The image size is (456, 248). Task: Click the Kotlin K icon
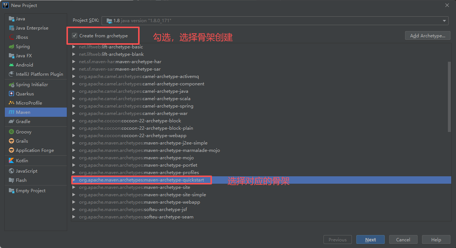[11, 161]
